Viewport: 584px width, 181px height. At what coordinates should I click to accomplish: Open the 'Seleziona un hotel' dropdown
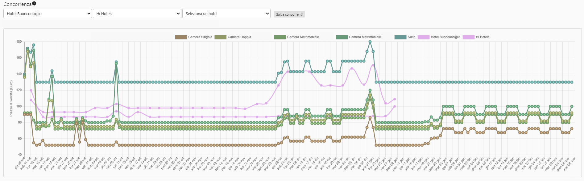coord(226,14)
